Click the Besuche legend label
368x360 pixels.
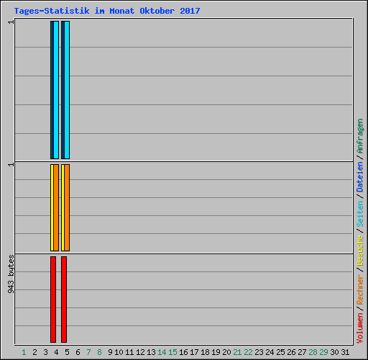tap(360, 251)
